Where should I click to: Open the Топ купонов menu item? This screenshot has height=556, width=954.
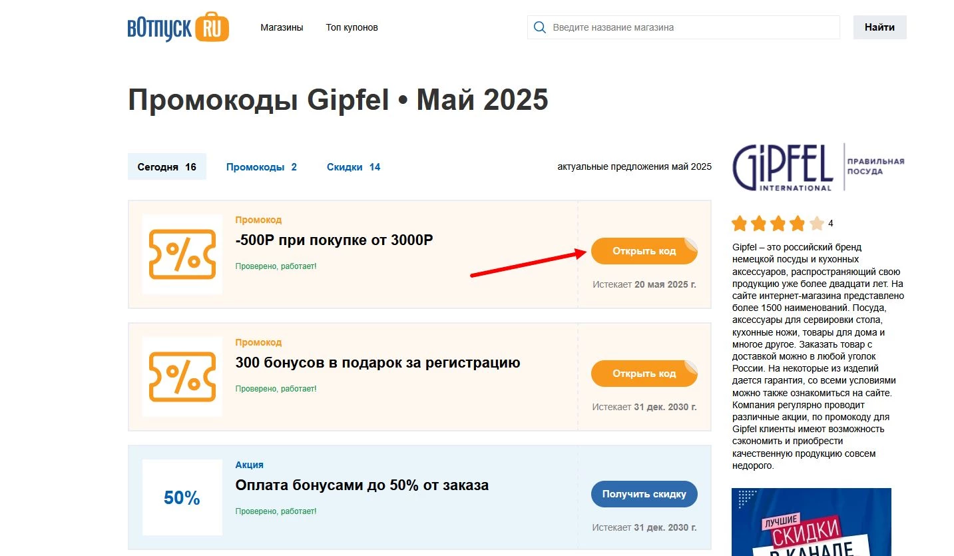351,27
